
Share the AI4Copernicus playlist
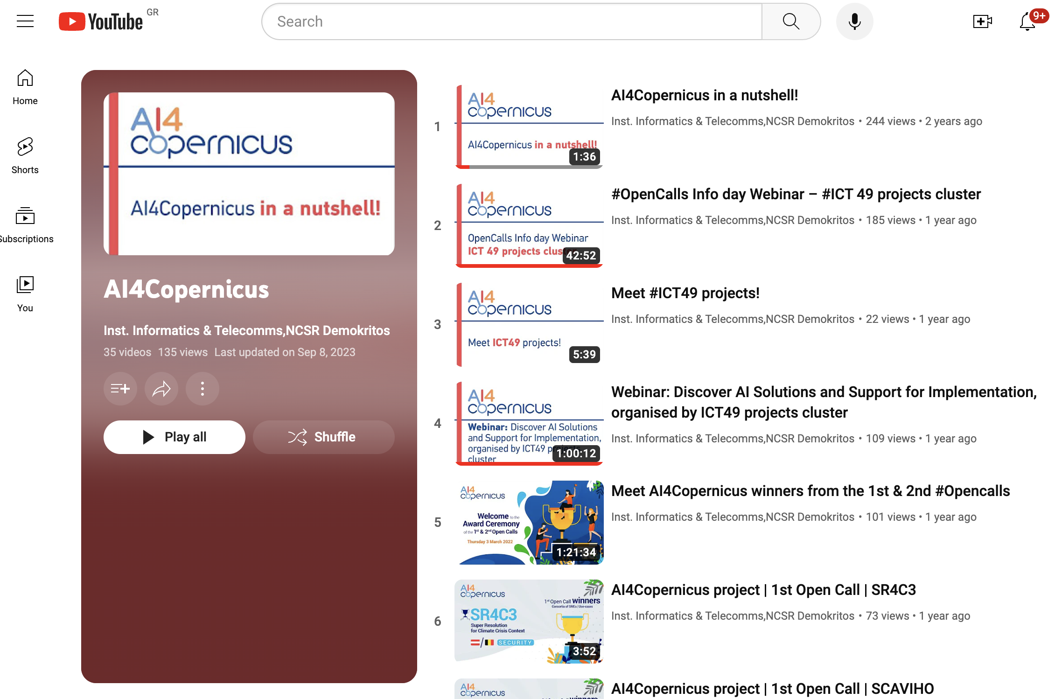[161, 389]
